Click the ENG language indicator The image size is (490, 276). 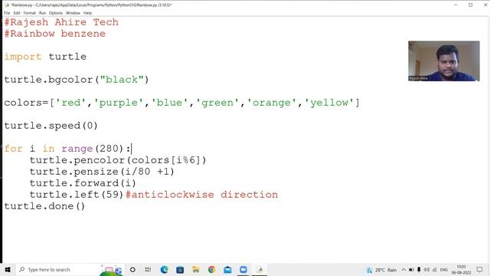pos(444,270)
